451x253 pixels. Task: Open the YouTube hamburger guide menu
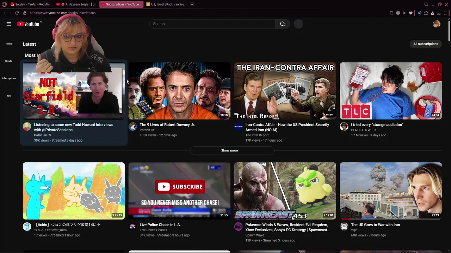(8, 24)
